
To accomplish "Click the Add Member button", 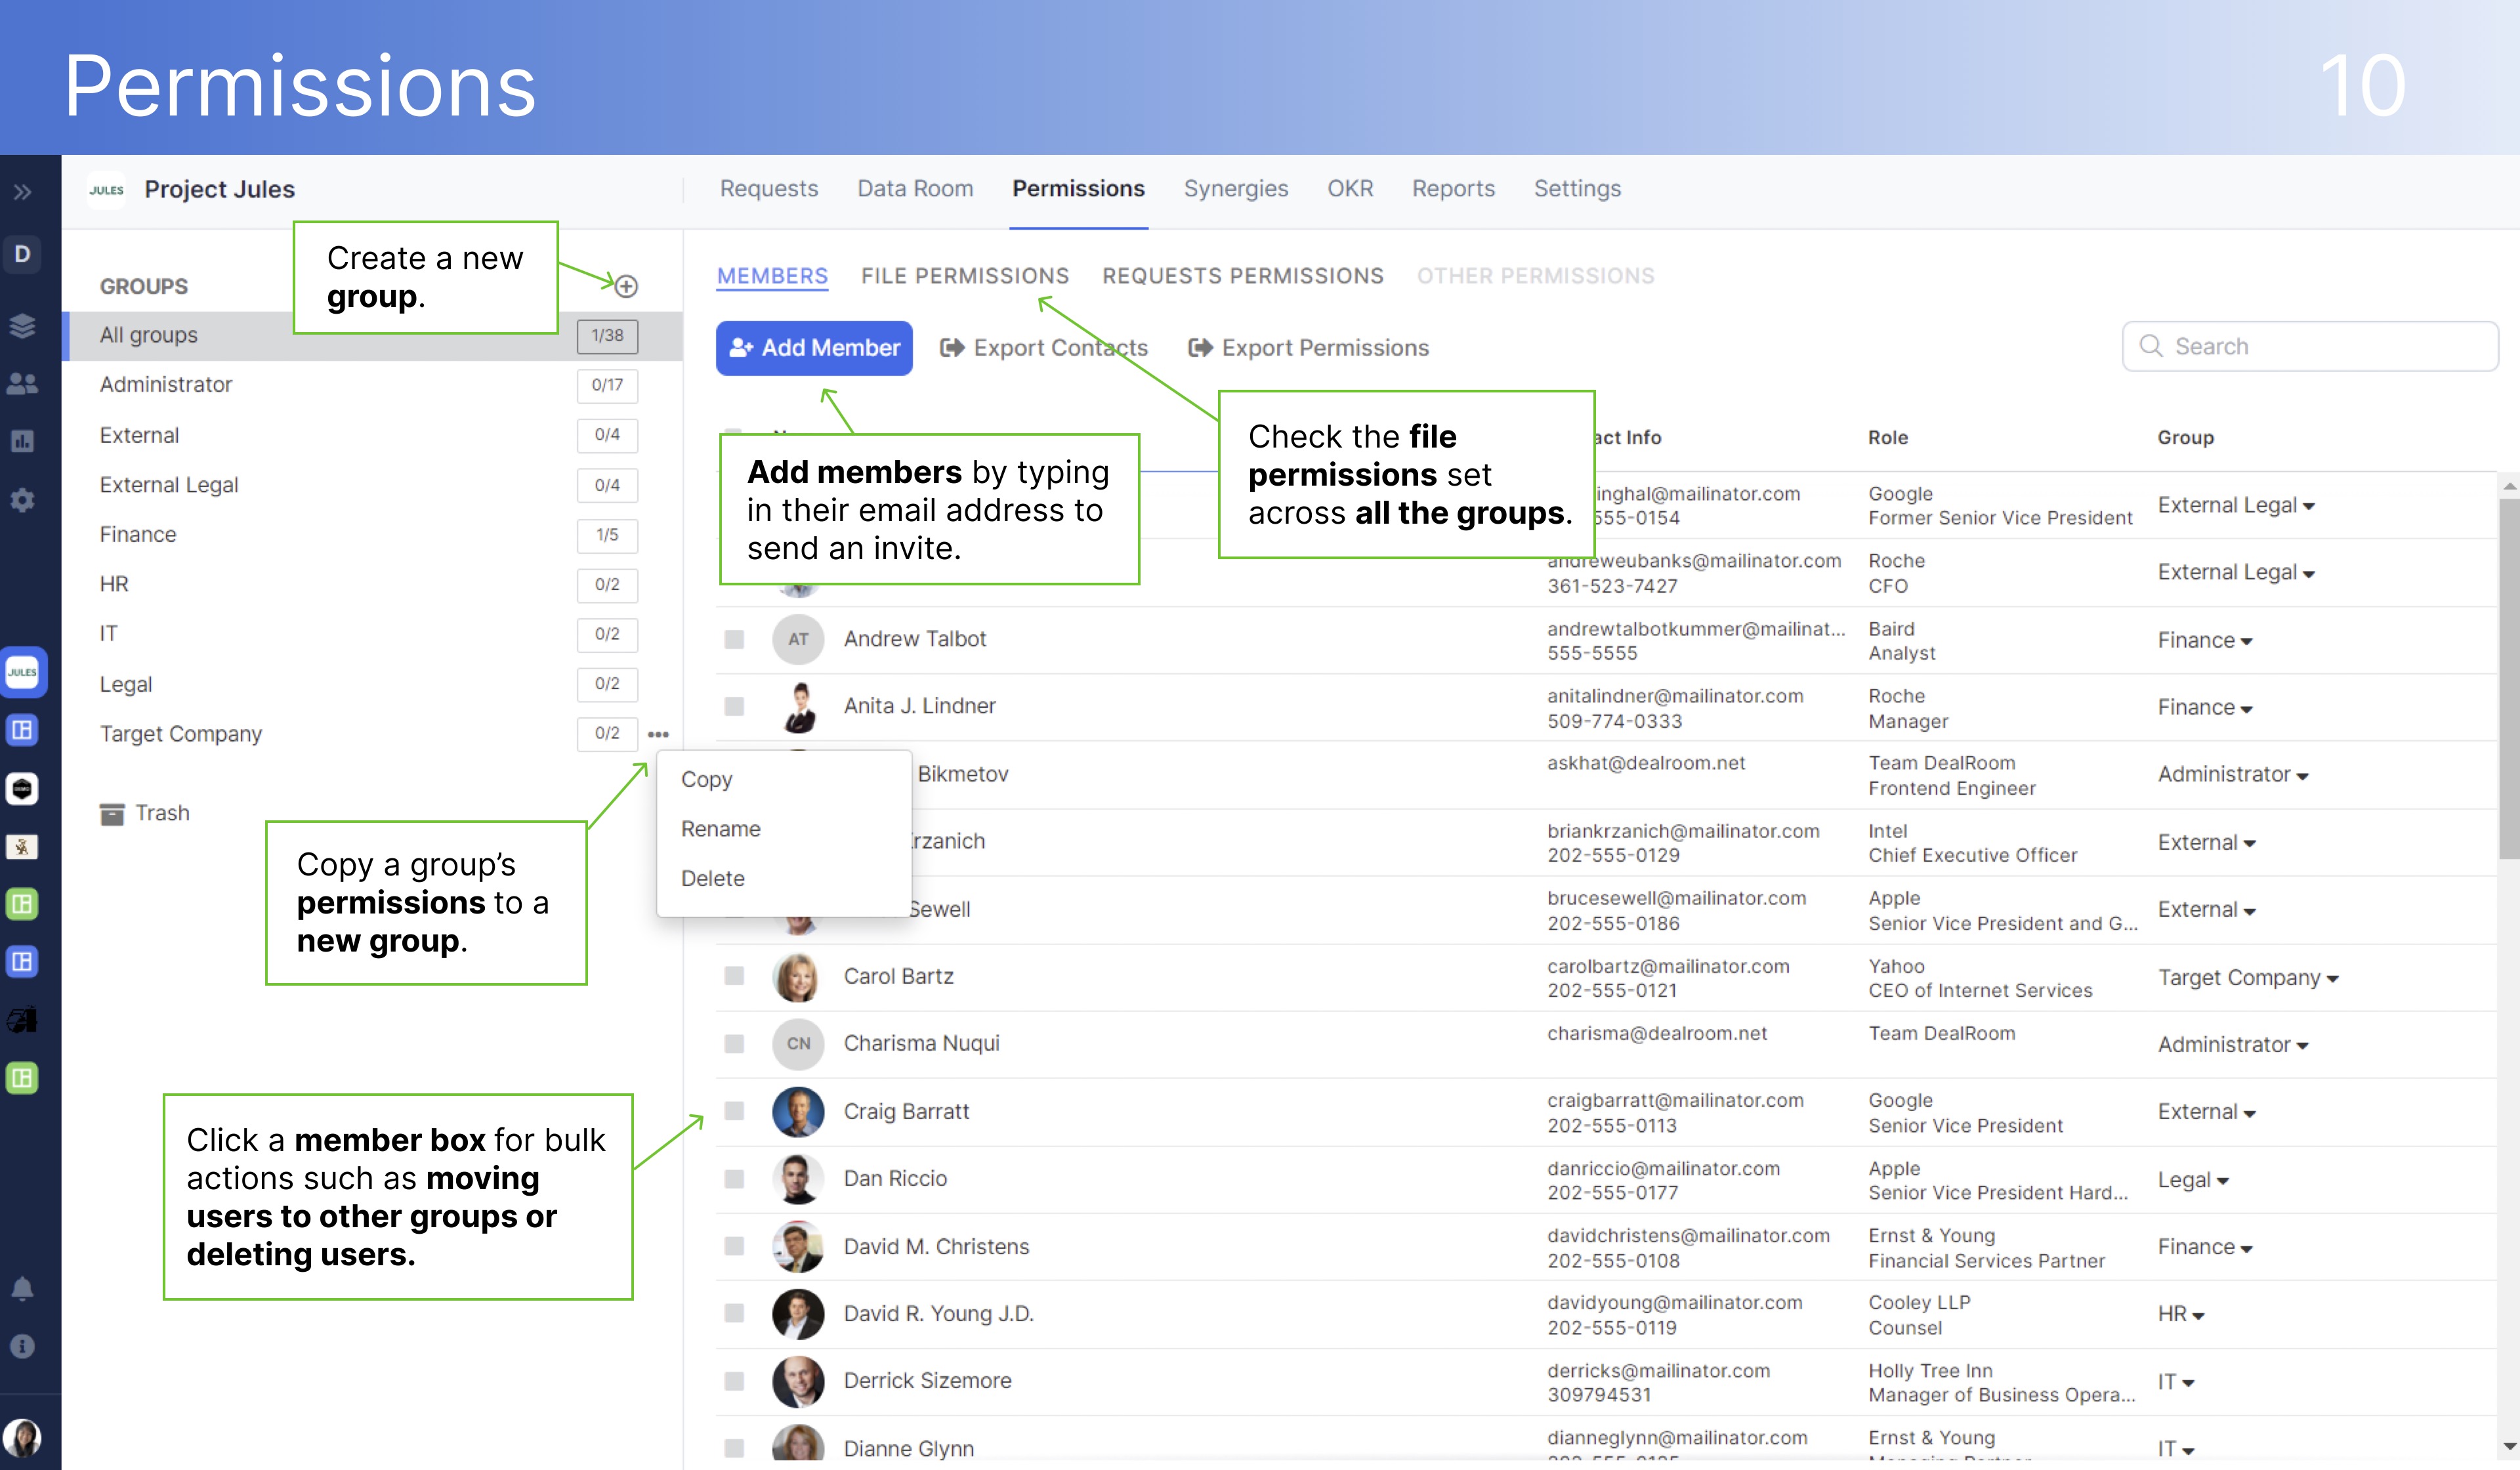I will click(814, 348).
